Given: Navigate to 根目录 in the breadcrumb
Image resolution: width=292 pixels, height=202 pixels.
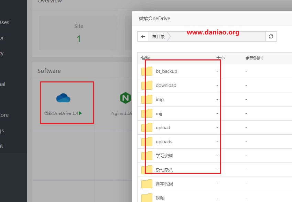Looking at the screenshot, I should [x=159, y=36].
